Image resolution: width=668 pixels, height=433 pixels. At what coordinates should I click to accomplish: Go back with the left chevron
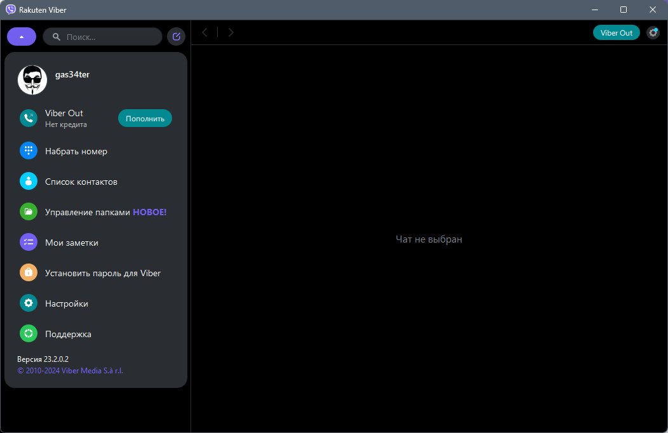pyautogui.click(x=204, y=32)
